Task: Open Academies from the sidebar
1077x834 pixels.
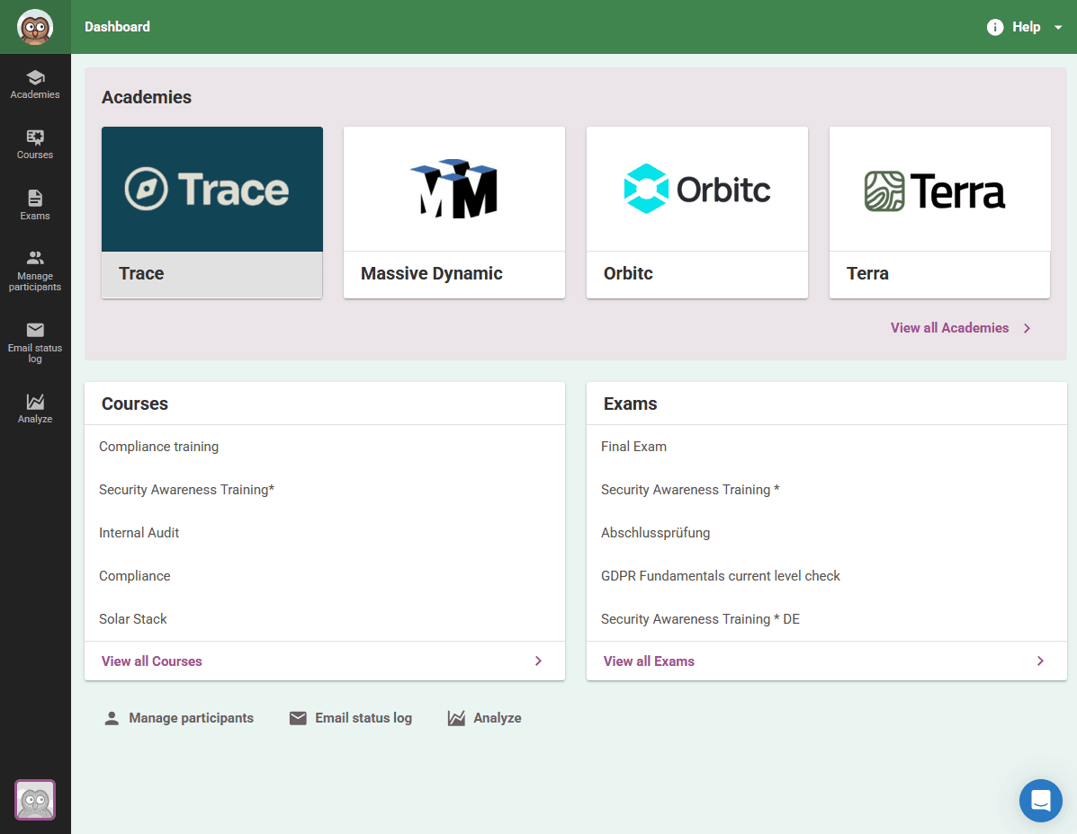Action: click(x=35, y=84)
